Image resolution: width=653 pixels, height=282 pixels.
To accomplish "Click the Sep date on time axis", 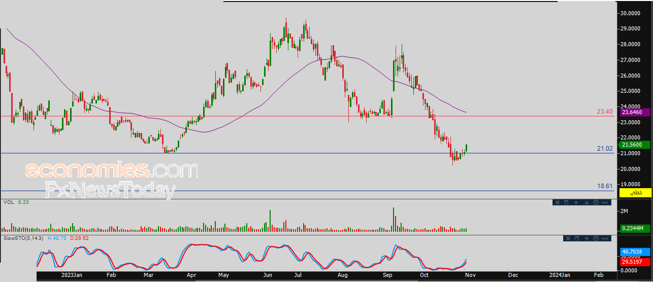I will coord(387,275).
